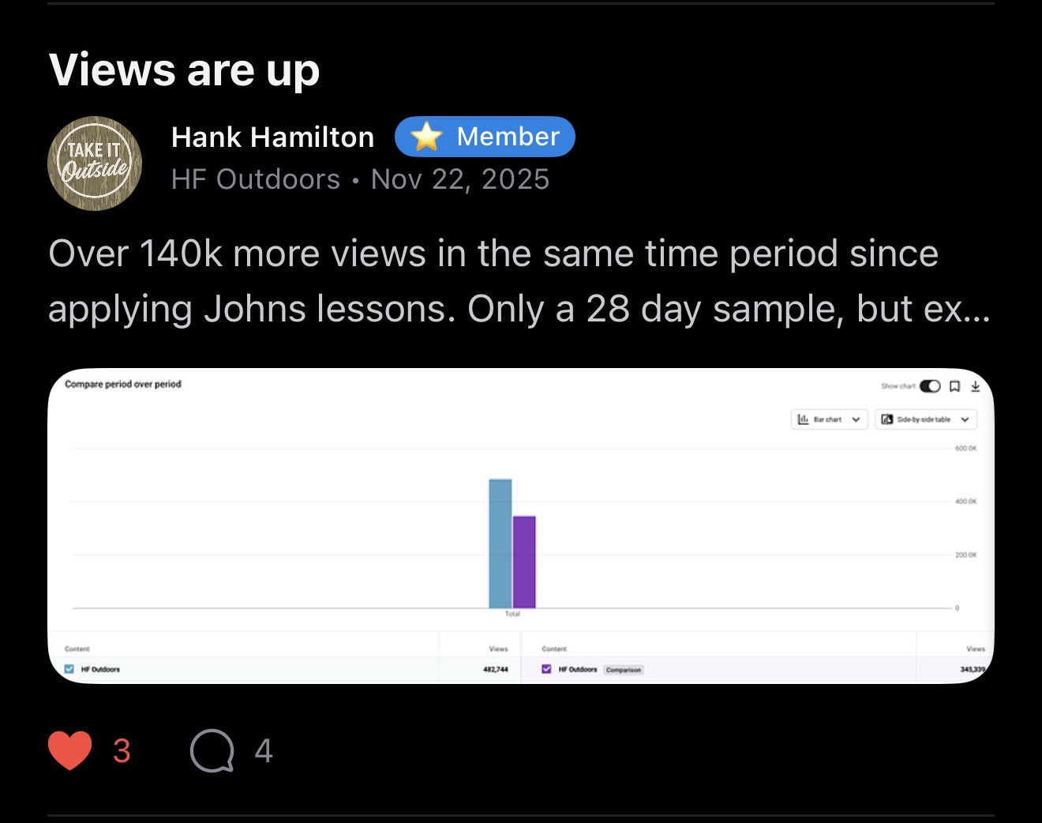Click the blue bar in the chart
The height and width of the screenshot is (823, 1042).
coord(500,543)
